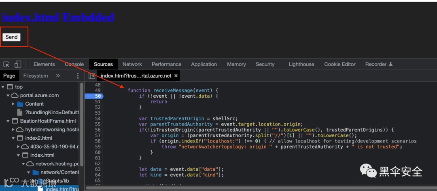Screen dimensions: 437x191
Task: Click the index.html Embdded page heading
Action: tap(58, 17)
